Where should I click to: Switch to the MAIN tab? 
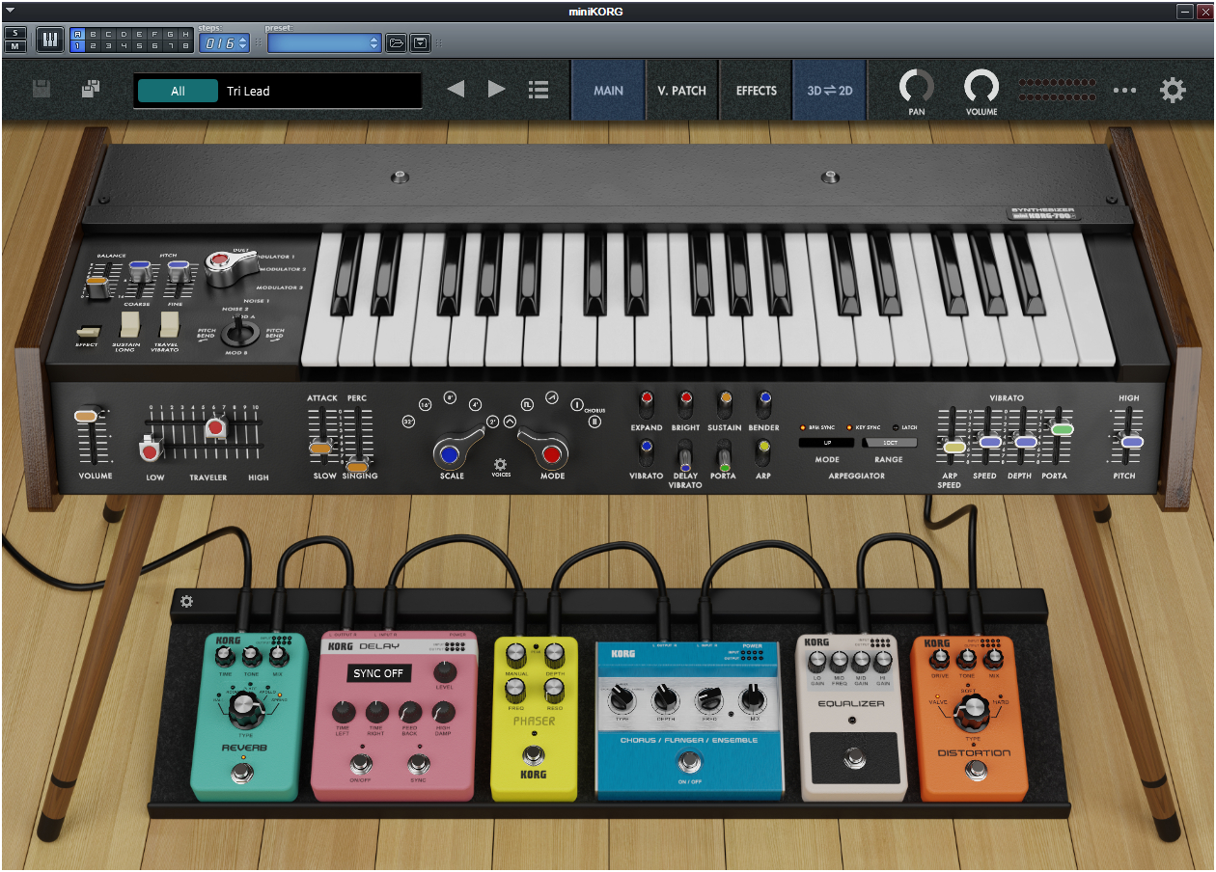[x=608, y=91]
